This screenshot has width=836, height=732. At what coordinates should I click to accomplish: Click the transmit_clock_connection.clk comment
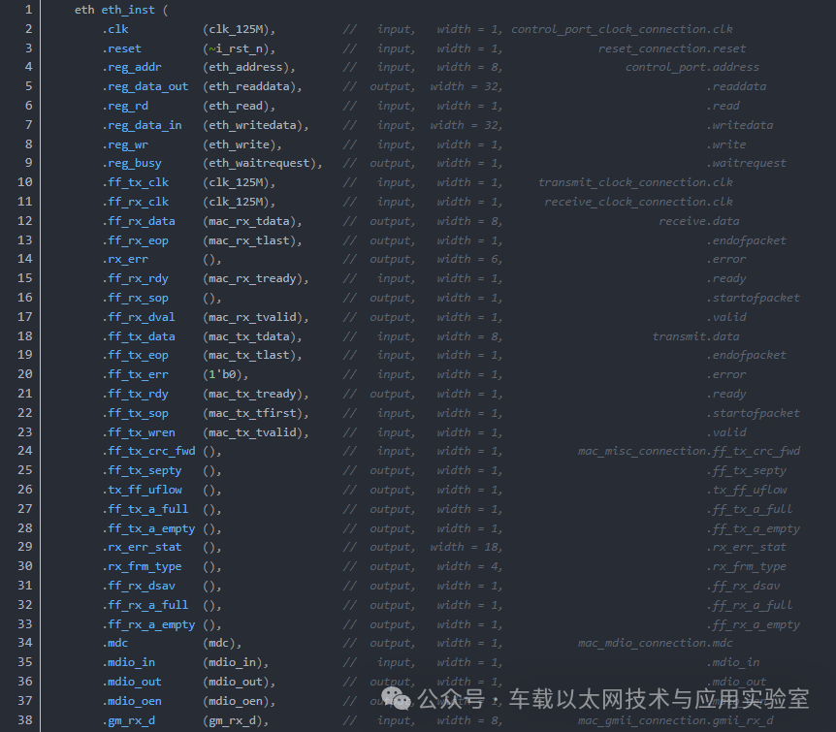[635, 183]
